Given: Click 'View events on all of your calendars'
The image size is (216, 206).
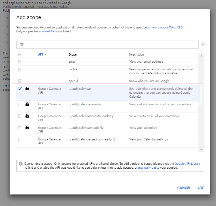Looking at the screenshot, I should coord(154,116).
